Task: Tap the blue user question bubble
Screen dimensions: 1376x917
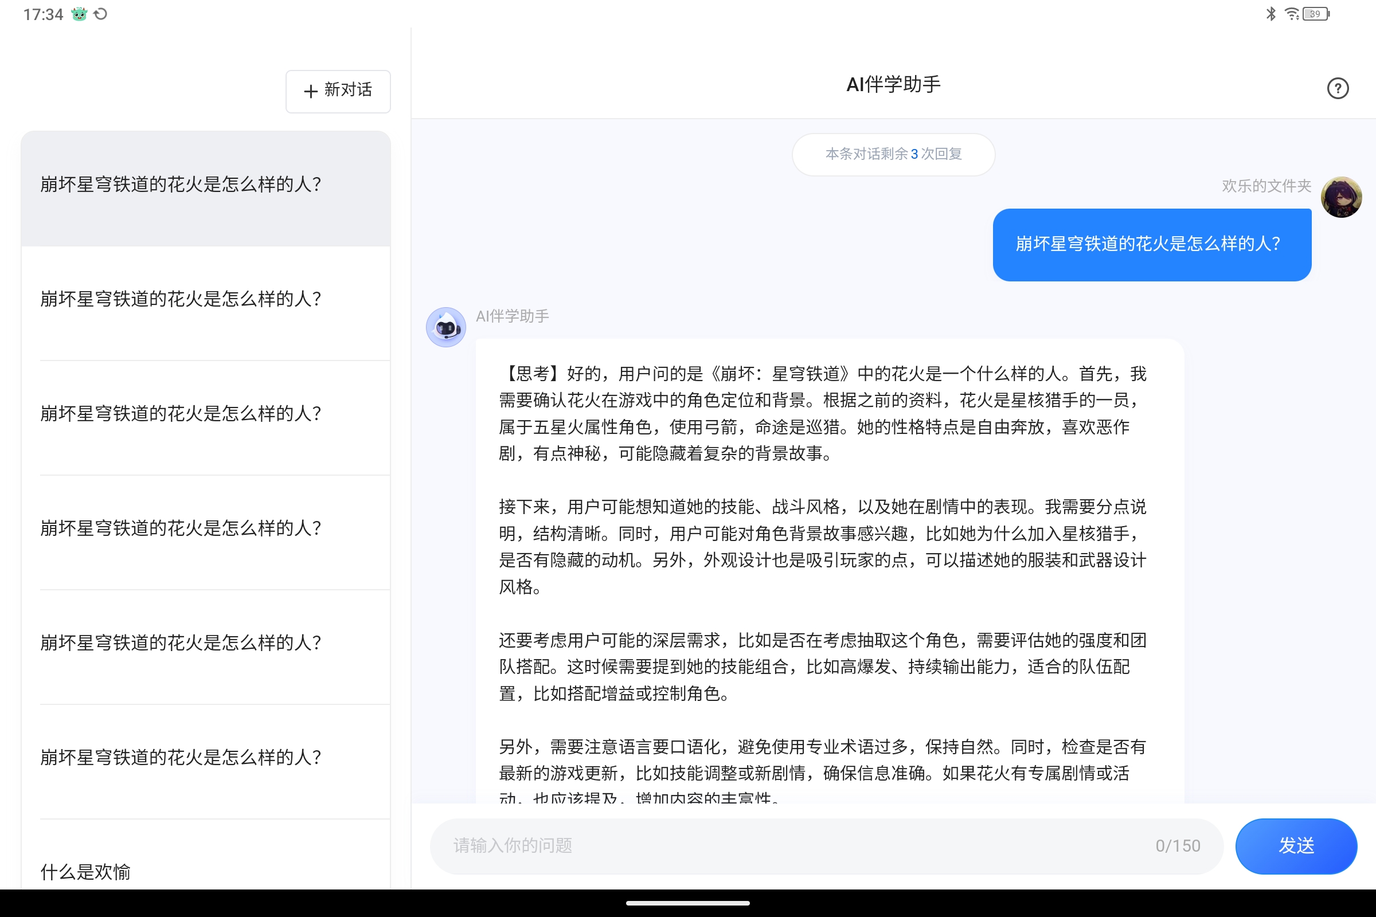Action: (1151, 245)
